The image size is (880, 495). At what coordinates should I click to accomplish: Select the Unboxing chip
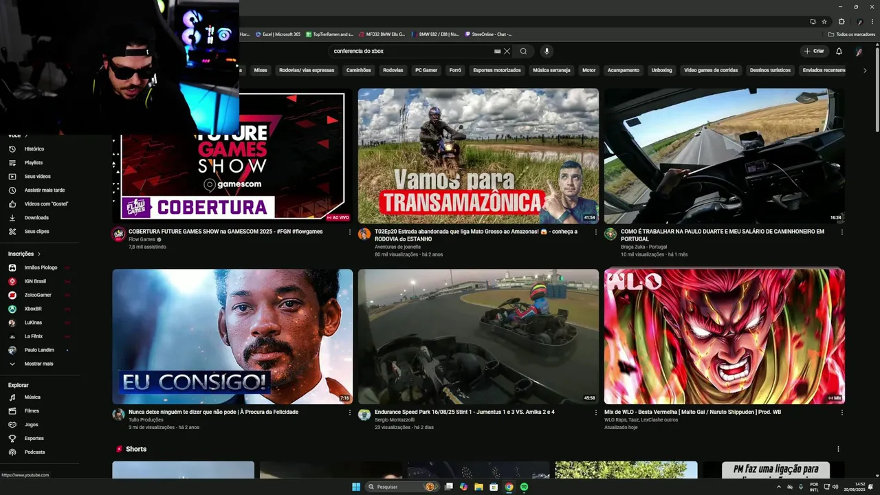pos(661,70)
